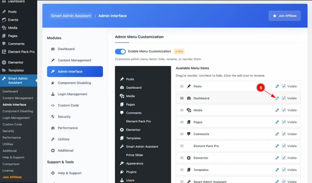
Task: Click Login Management submenu link in sidebar
Action: tap(16, 118)
